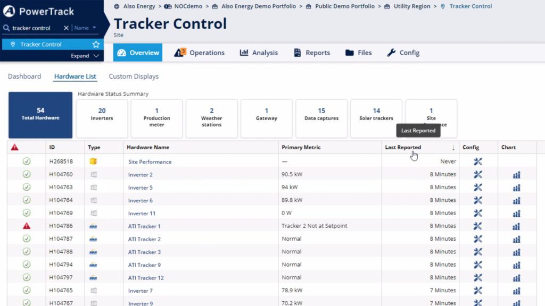Expand the sidebar site tree

click(x=85, y=56)
